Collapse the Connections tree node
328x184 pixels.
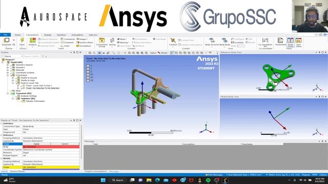(8, 75)
